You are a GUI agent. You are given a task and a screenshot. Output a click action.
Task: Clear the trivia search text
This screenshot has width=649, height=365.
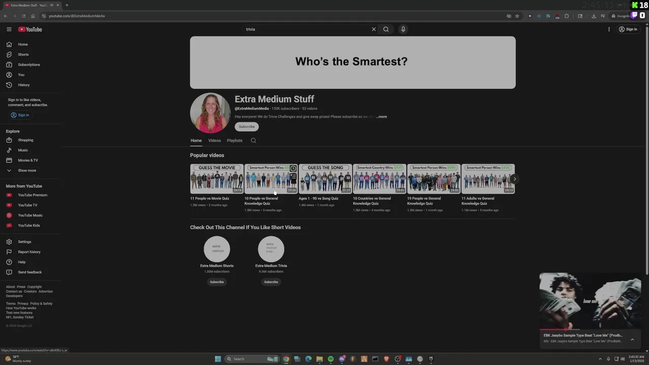pyautogui.click(x=374, y=29)
